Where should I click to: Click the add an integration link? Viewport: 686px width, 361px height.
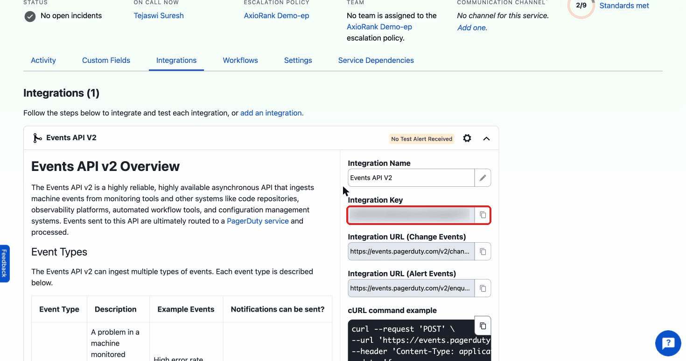[272, 113]
